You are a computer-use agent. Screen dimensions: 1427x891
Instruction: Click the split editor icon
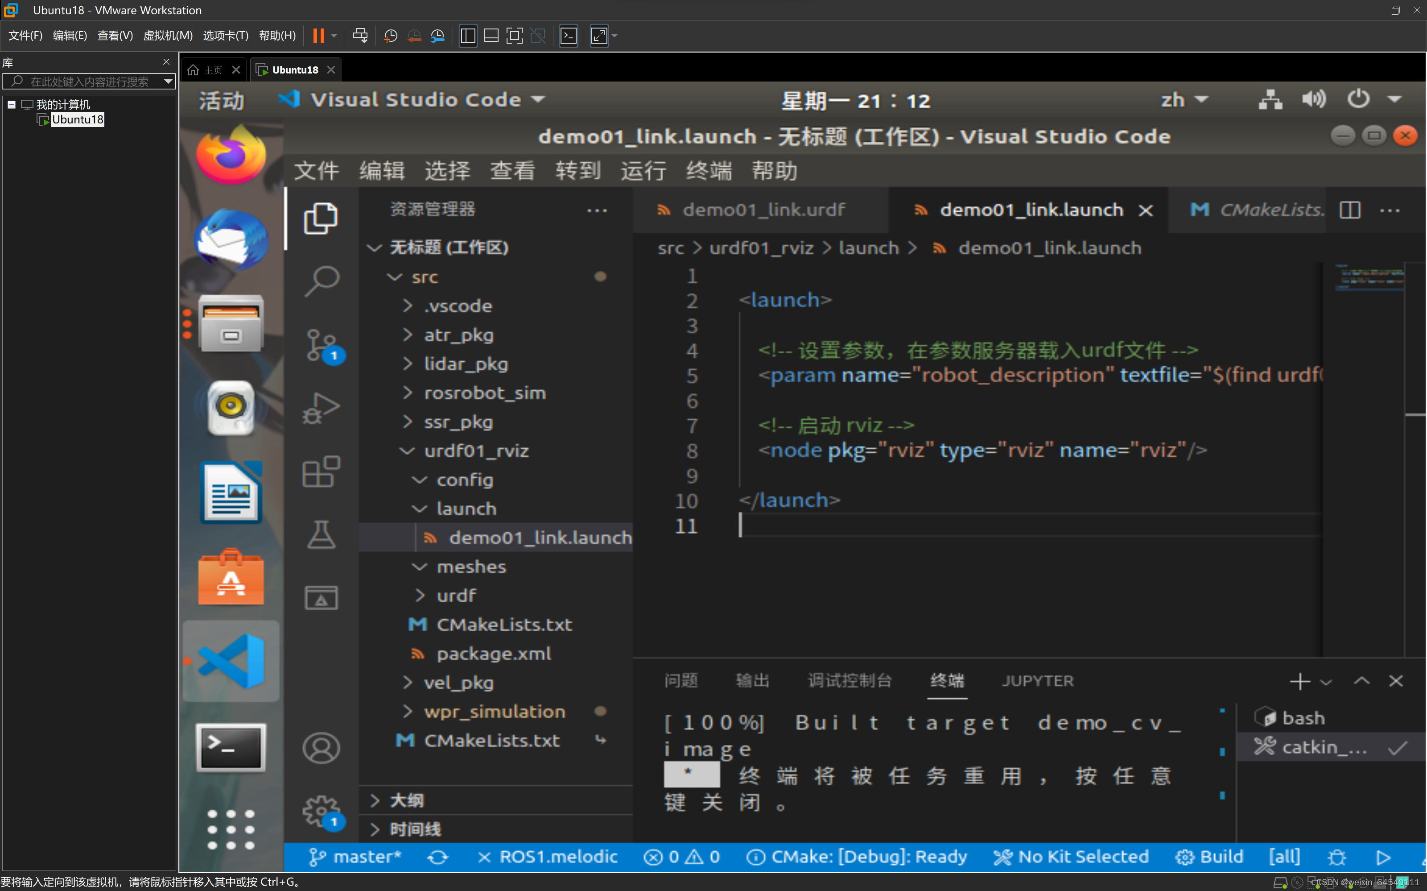[x=1350, y=210]
